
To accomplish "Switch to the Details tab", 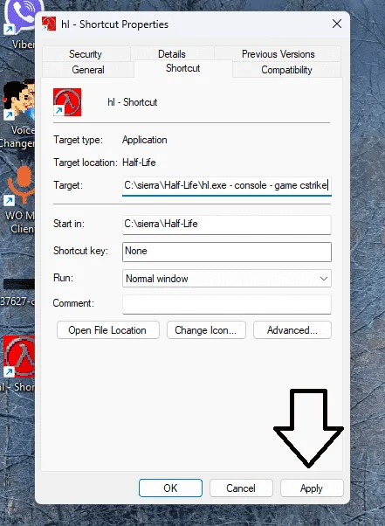I will (x=172, y=54).
